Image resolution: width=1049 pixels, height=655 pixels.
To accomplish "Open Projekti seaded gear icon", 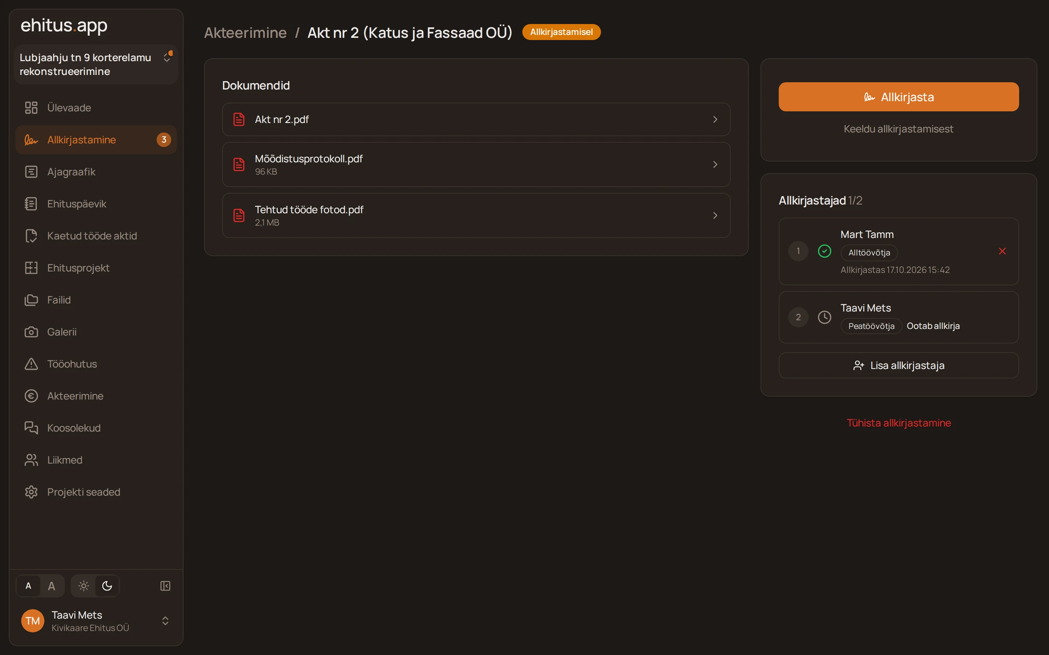I will pyautogui.click(x=31, y=492).
